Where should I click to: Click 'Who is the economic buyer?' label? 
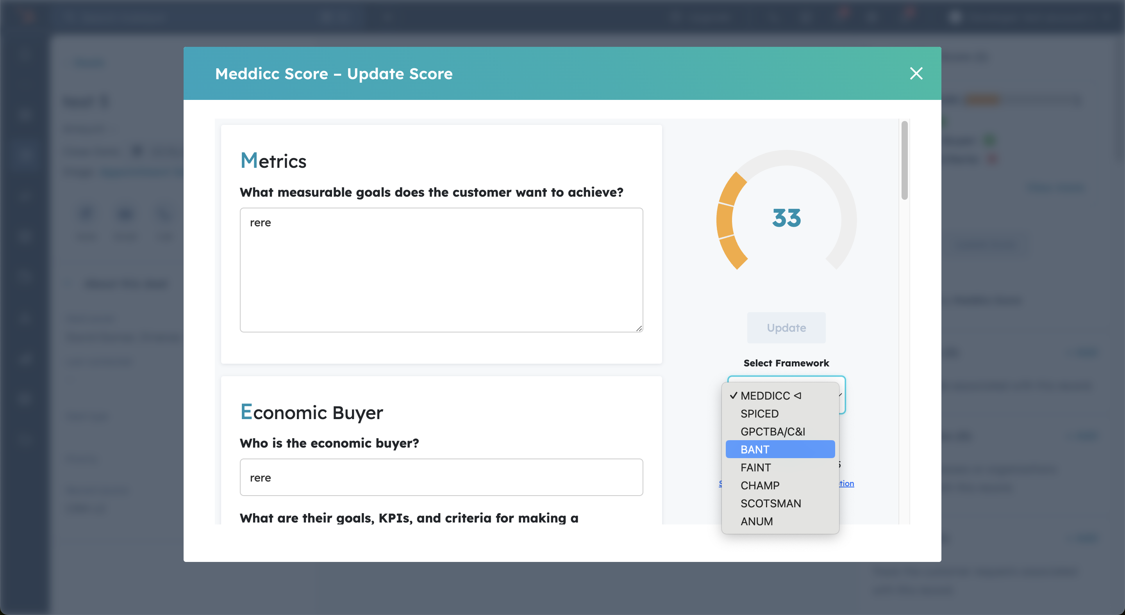point(329,443)
